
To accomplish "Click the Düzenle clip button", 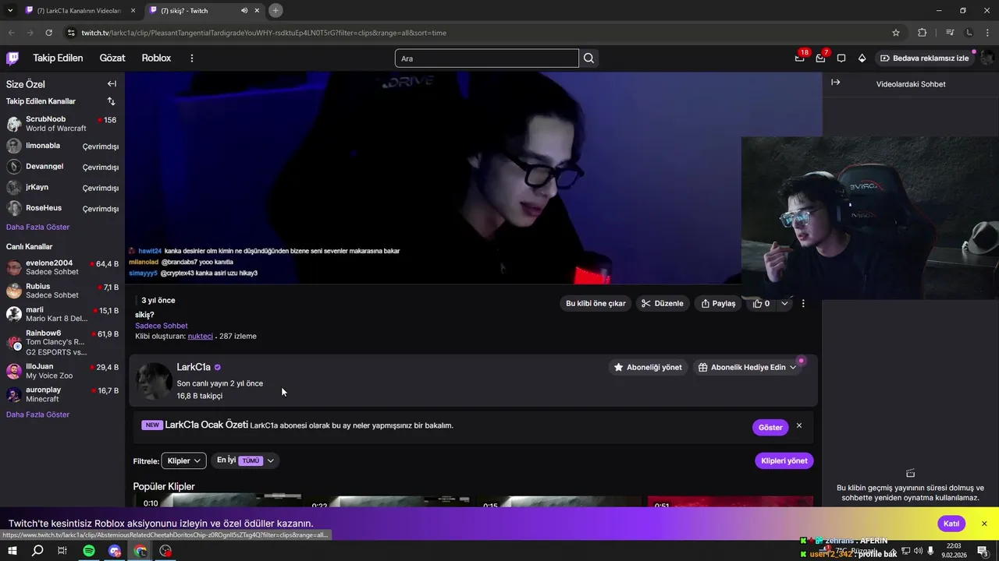I will pos(662,304).
